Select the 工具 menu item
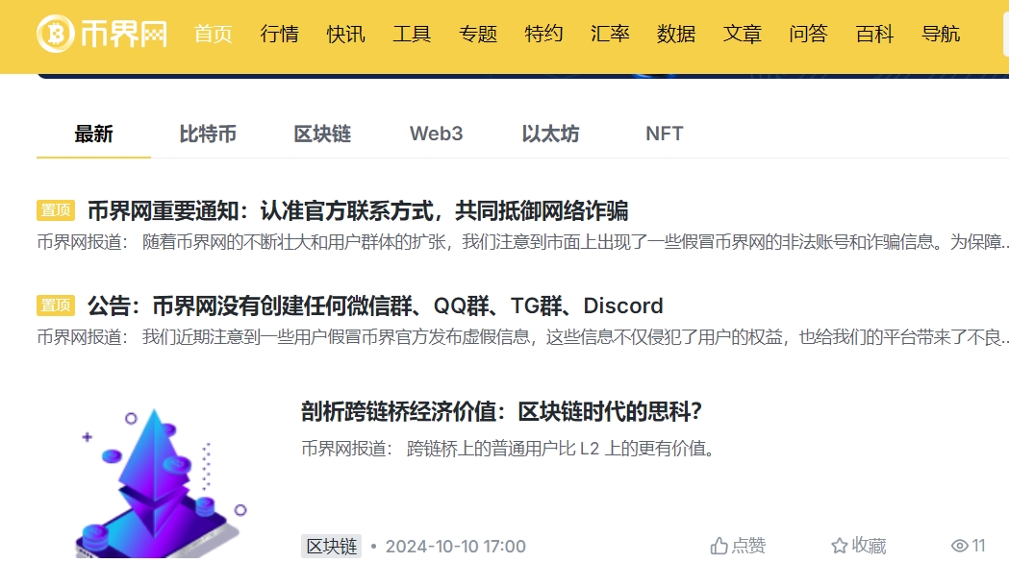This screenshot has width=1009, height=587. click(412, 34)
